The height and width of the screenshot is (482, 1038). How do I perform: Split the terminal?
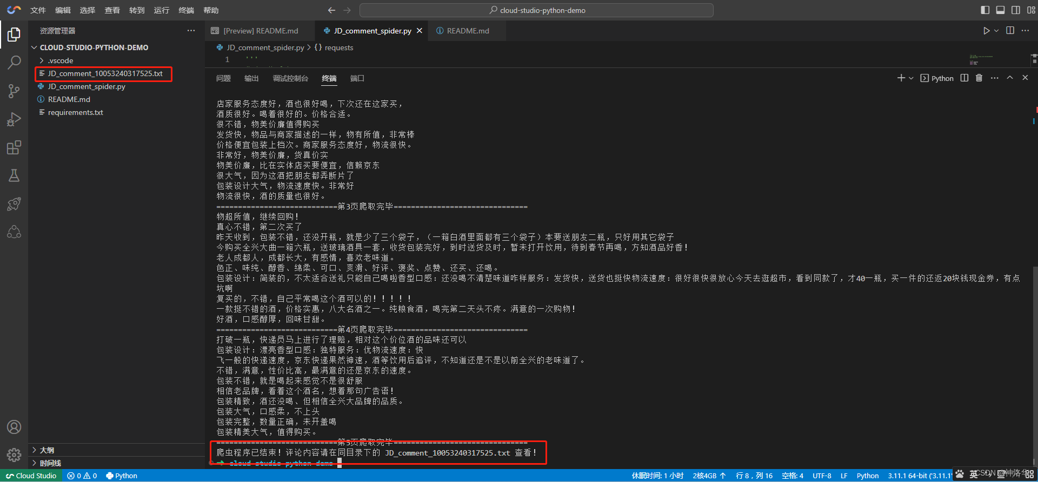(x=964, y=78)
